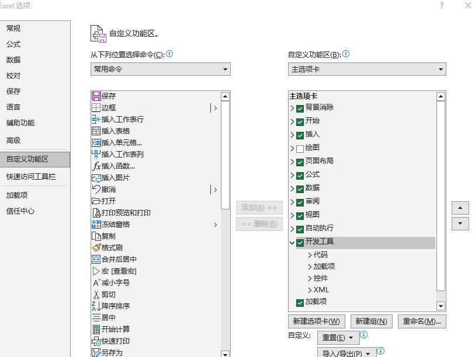Image resolution: width=475 pixels, height=357 pixels.
Task: Expand the 自动执行 tab node
Action: tap(292, 229)
